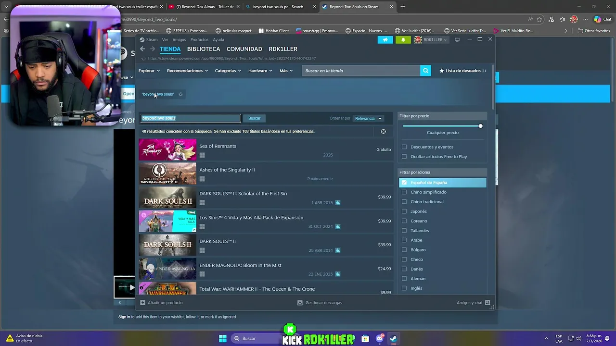Open search preferences gear icon
The image size is (616, 346).
tap(384, 131)
